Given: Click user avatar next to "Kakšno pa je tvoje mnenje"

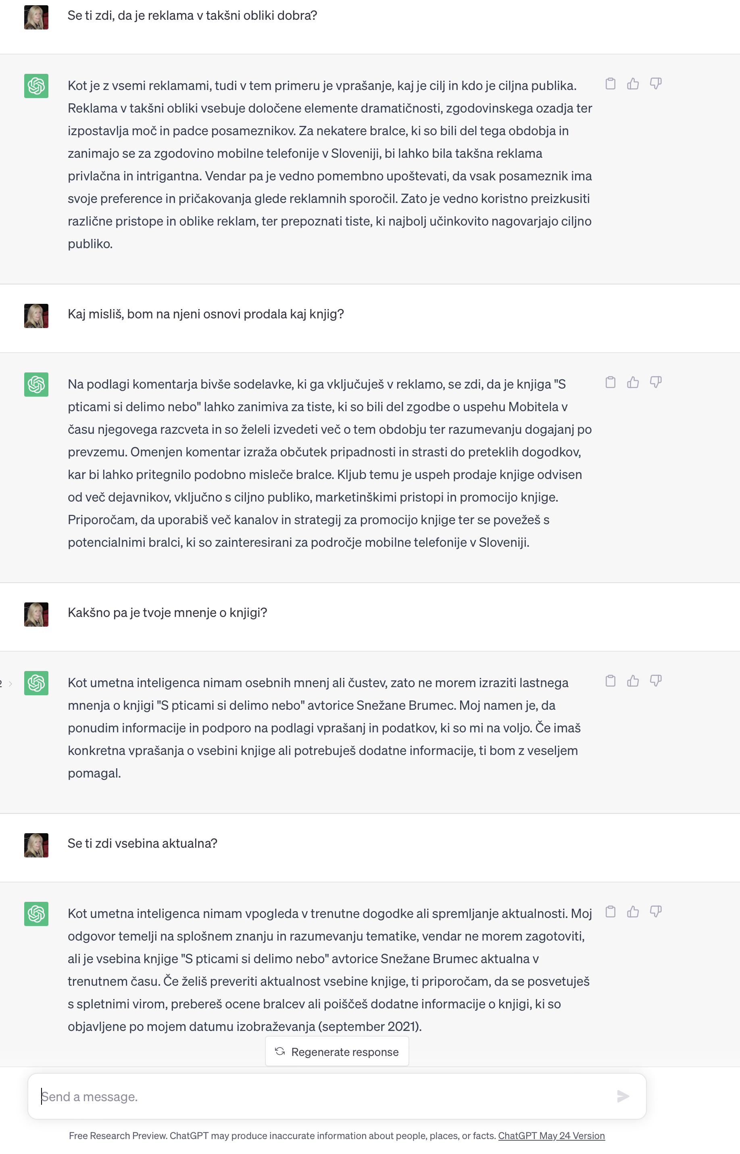Looking at the screenshot, I should (36, 615).
